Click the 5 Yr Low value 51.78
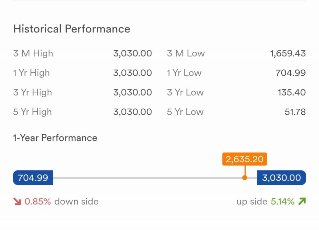The height and width of the screenshot is (230, 319). (x=295, y=112)
